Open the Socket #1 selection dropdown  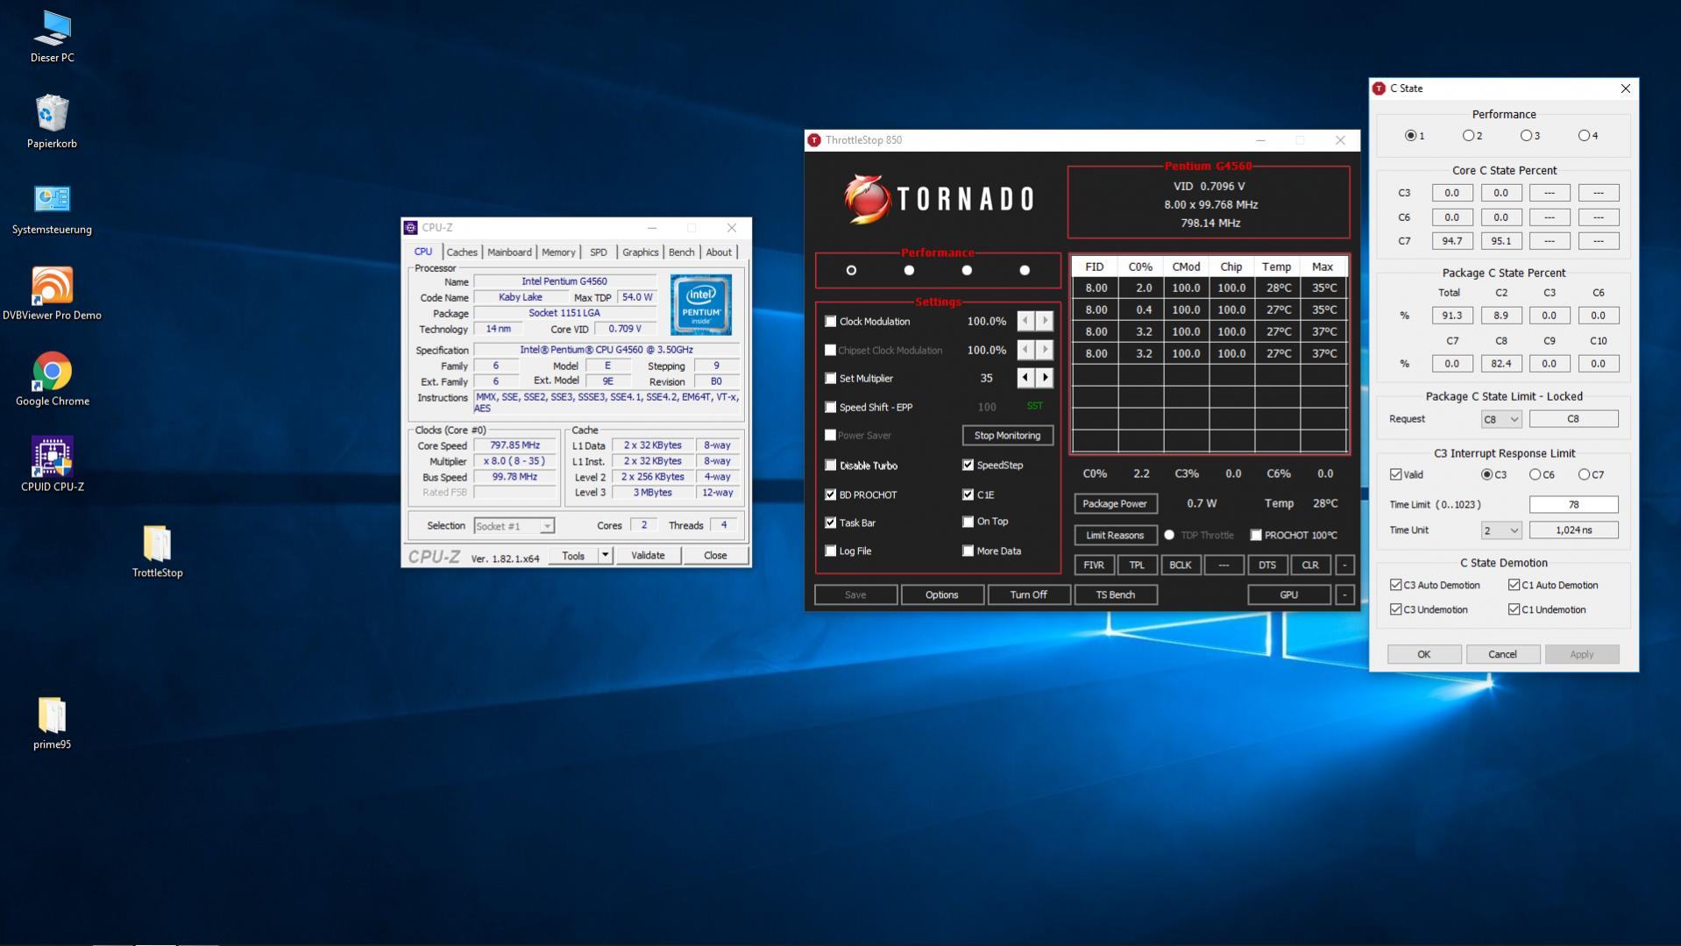tap(514, 526)
